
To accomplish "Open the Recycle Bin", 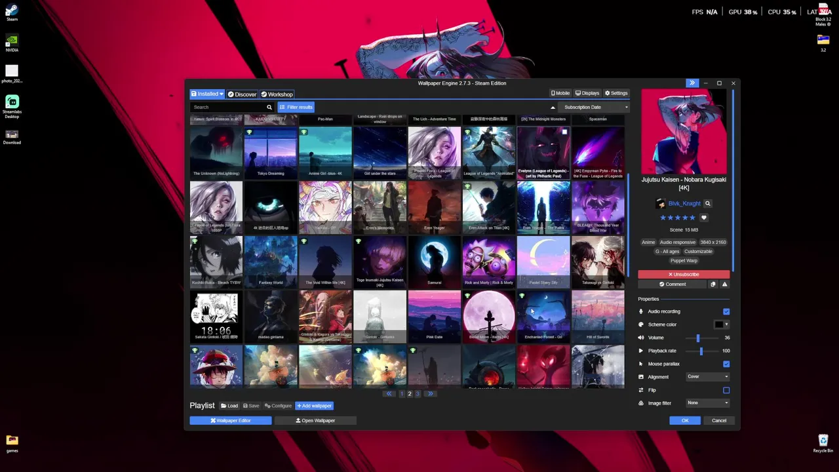I will (823, 443).
